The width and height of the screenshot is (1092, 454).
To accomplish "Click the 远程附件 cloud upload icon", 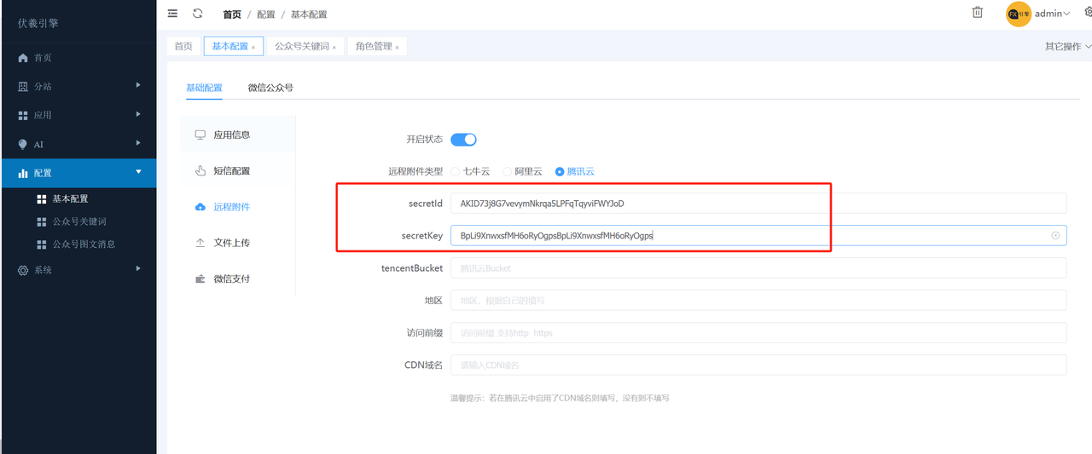I will point(200,207).
